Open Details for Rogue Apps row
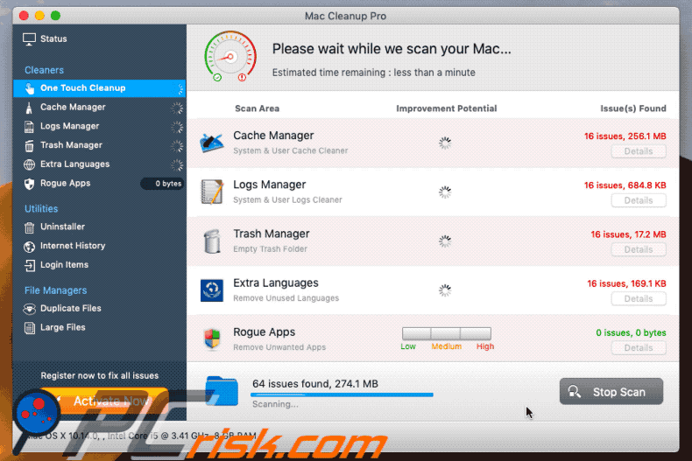 click(x=639, y=348)
